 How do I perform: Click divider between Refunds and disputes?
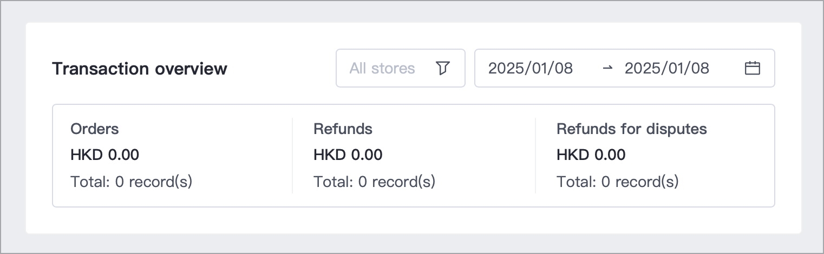coord(535,156)
